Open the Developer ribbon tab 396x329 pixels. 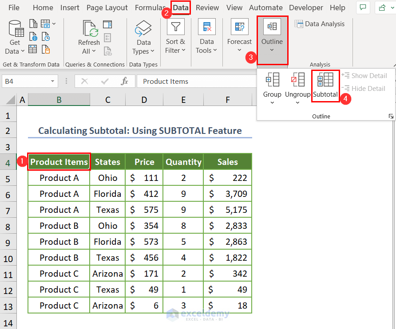coord(306,8)
